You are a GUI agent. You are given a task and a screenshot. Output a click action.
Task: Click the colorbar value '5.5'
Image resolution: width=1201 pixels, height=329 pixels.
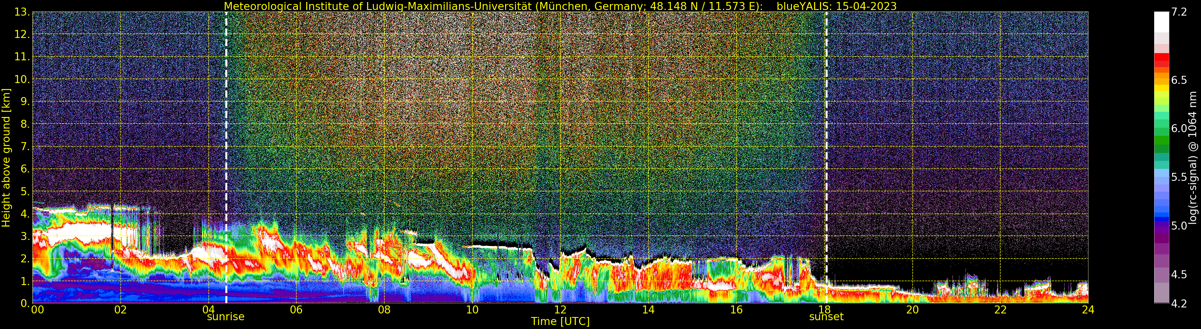1179,177
